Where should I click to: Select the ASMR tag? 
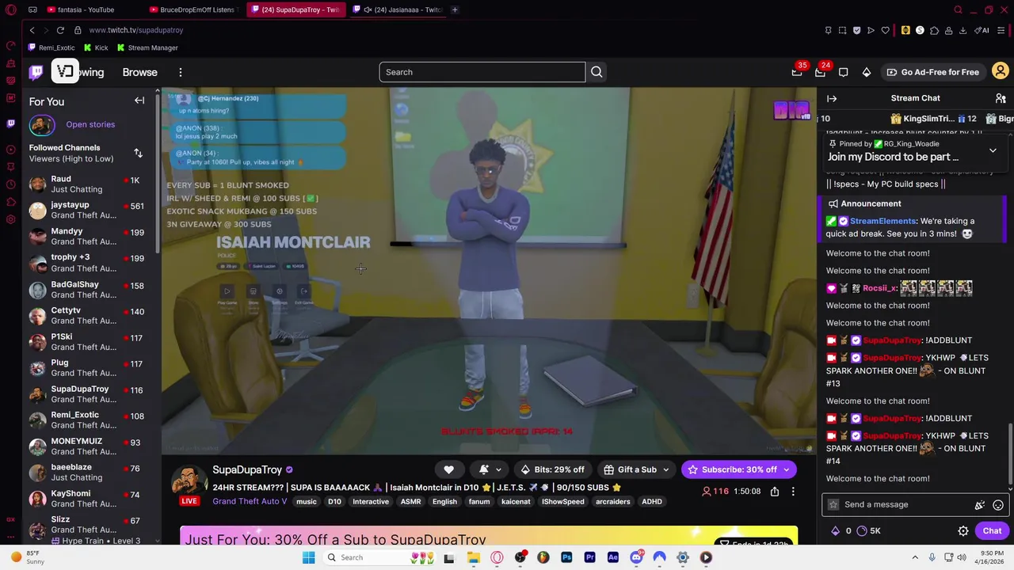coord(410,502)
